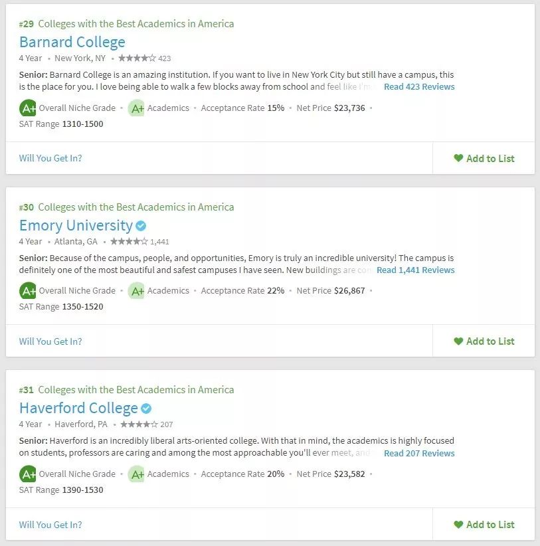Open the Barnard College profile title link

coord(72,43)
